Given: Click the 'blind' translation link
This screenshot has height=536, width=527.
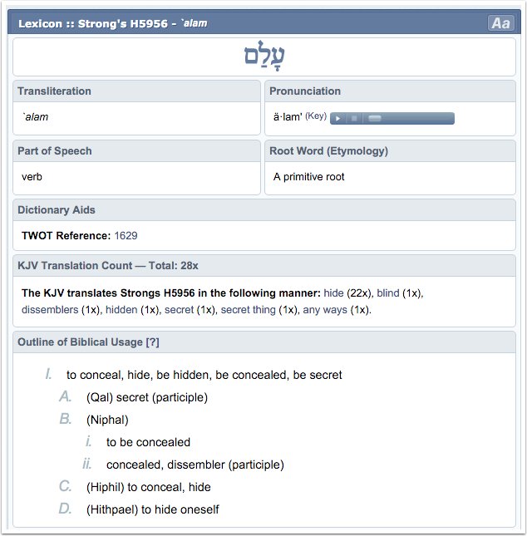Looking at the screenshot, I should 388,293.
